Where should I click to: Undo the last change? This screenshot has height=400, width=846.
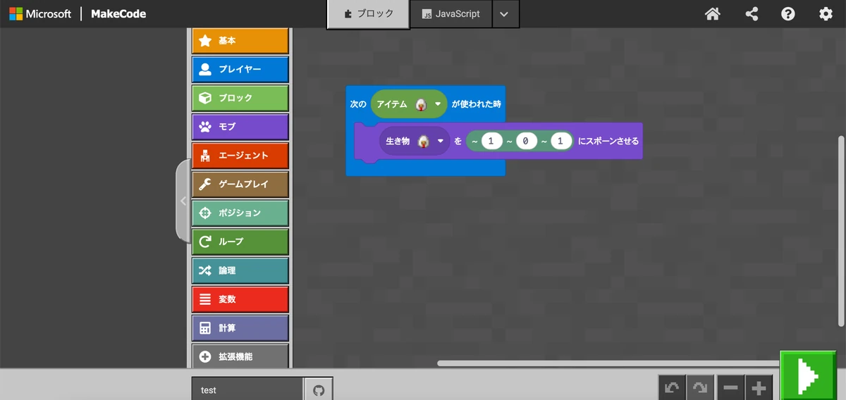[x=672, y=387]
